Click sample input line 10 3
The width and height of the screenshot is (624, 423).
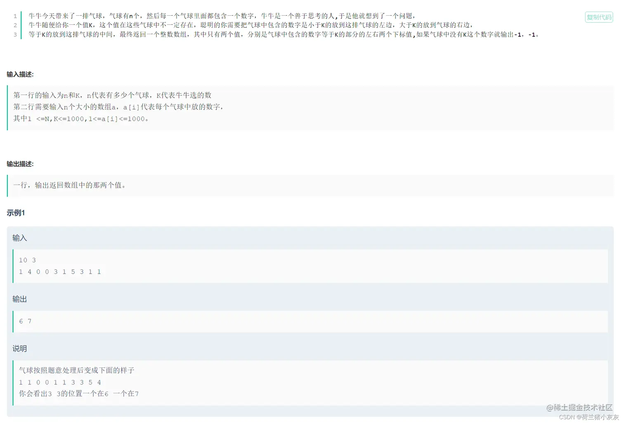27,260
